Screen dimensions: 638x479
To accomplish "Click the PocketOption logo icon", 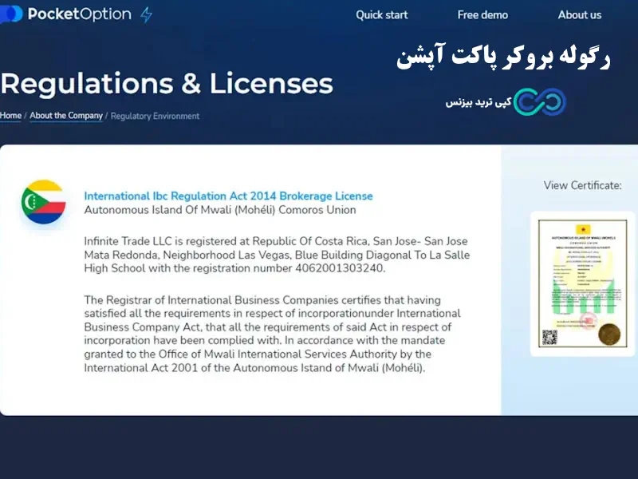I will [11, 14].
